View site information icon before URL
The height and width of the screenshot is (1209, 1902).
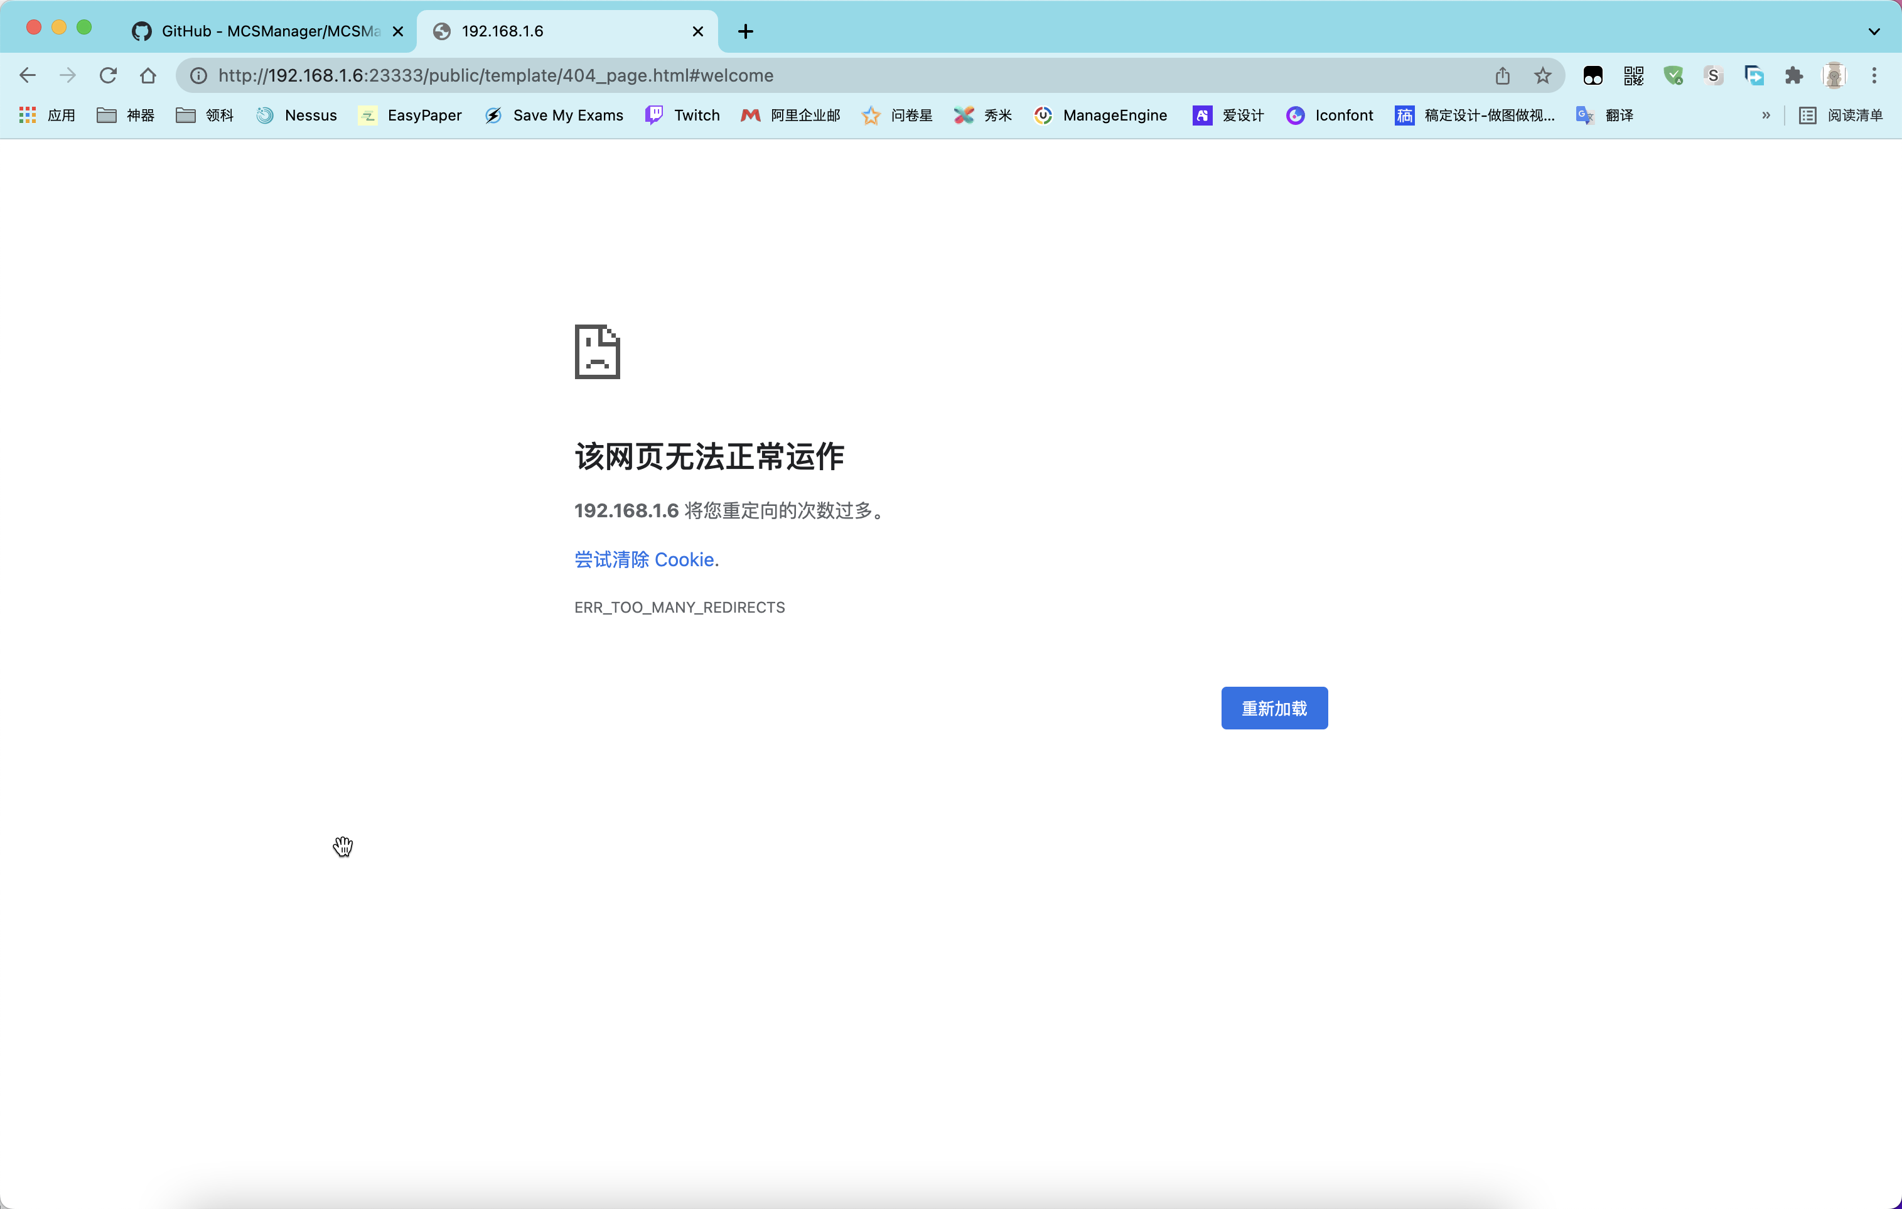199,75
